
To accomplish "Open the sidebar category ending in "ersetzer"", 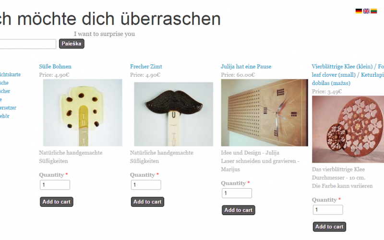I will (x=8, y=108).
